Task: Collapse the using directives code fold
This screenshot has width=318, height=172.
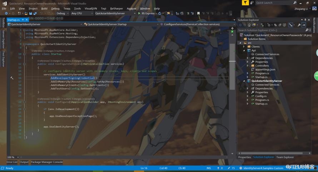Action: 24,30
